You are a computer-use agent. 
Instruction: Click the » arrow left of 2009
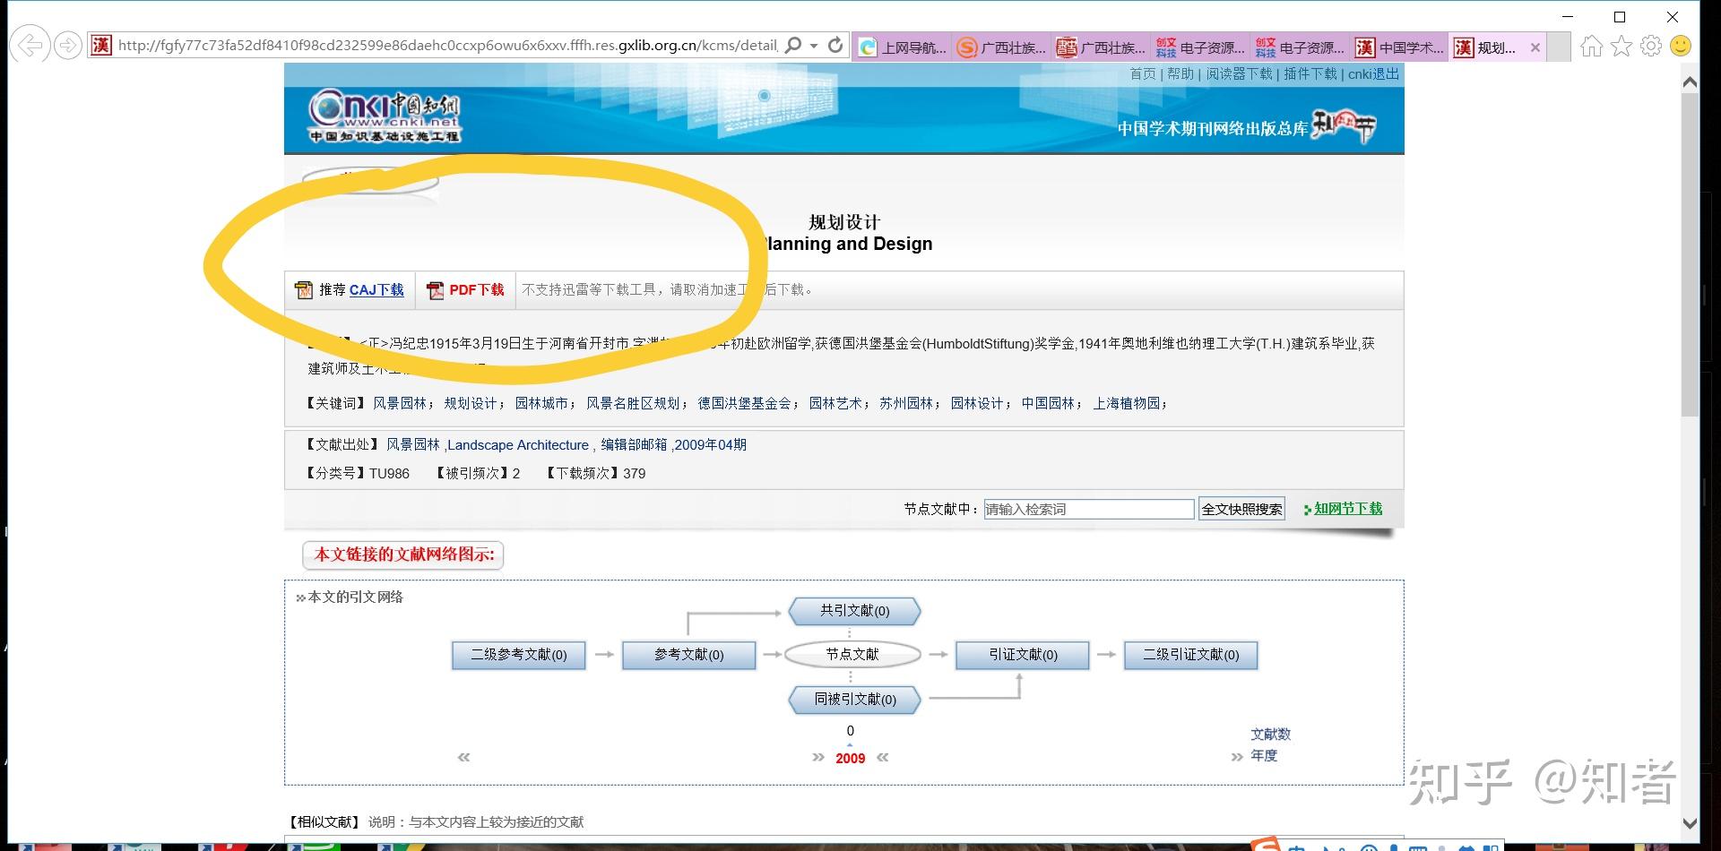817,758
